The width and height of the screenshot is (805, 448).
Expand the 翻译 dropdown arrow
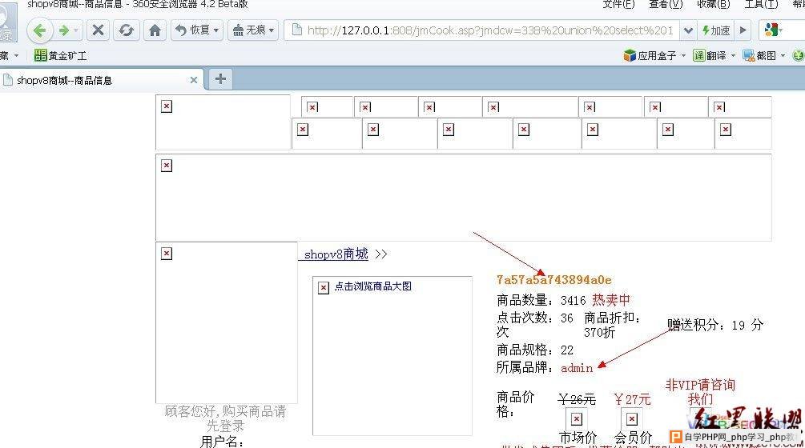click(733, 55)
